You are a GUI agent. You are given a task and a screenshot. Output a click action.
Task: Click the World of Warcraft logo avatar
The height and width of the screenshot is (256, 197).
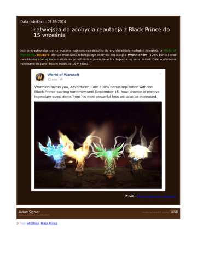40,77
